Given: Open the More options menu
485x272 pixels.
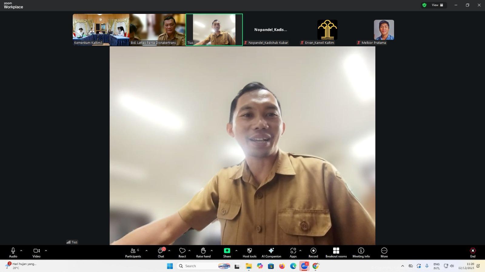Looking at the screenshot, I should click(384, 253).
